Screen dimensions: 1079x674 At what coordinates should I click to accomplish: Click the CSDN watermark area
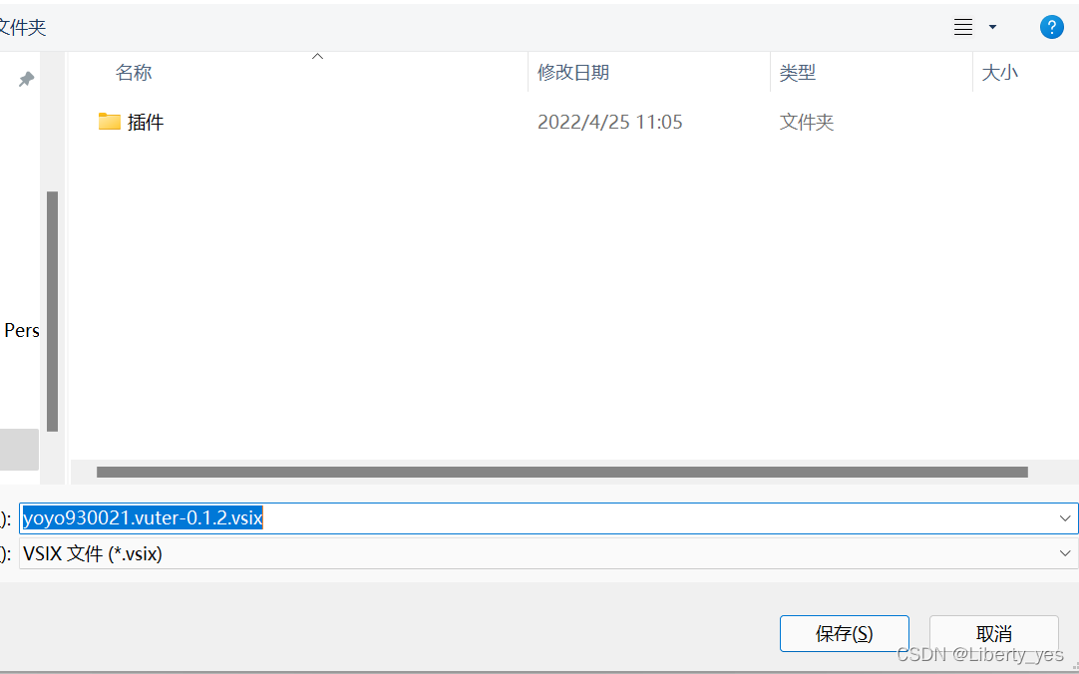982,654
